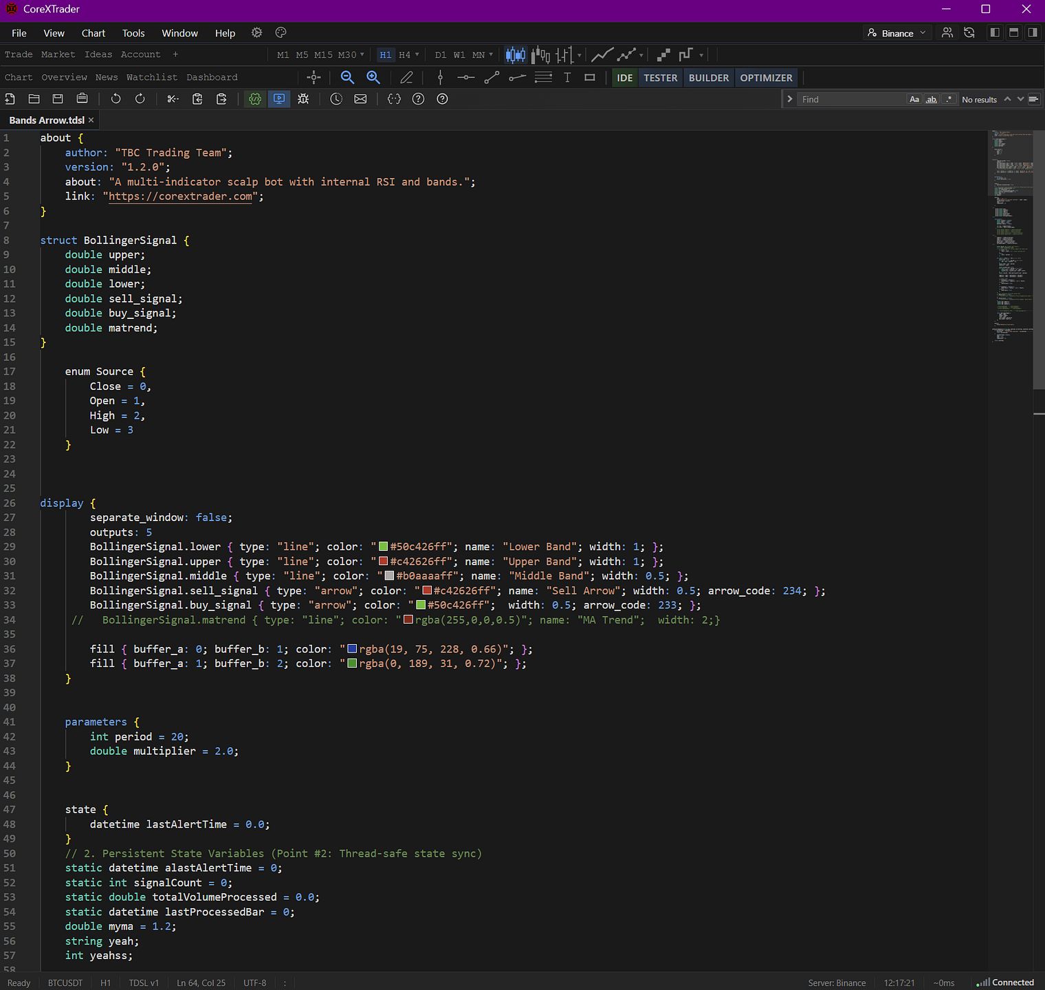1045x990 pixels.
Task: Open the bar chart types dropdown arrow
Action: click(580, 54)
